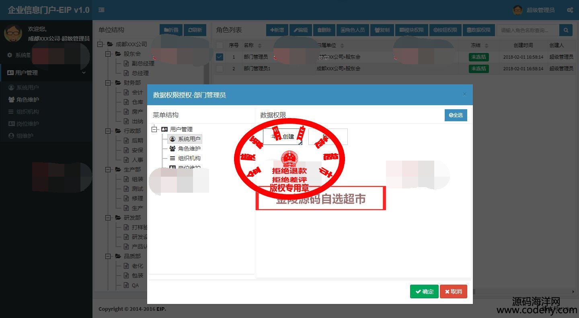Screen dimensions: 579x318
Task: Open the 系统管理 menu in the sidebar
Action: point(46,55)
